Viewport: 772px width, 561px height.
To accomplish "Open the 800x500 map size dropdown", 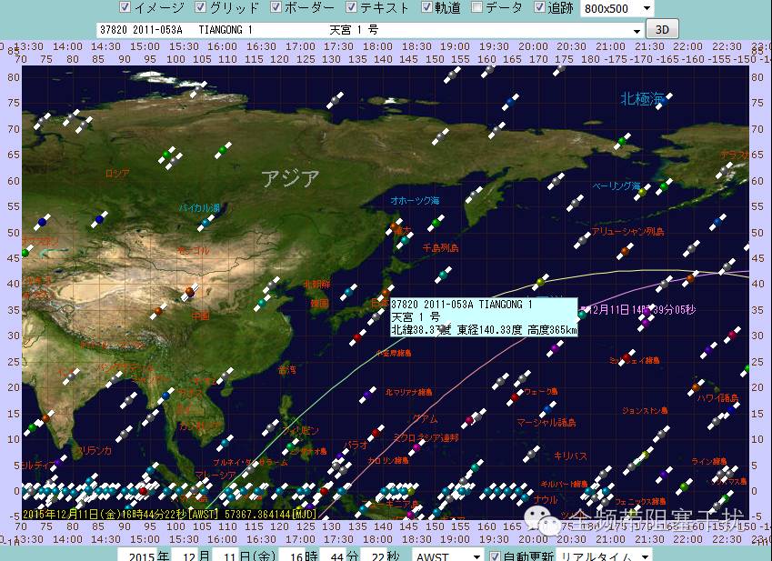I will pyautogui.click(x=617, y=8).
